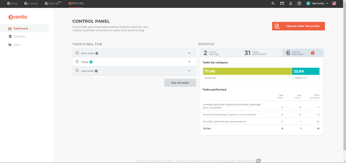Open the Test Swikly user dropdown

click(x=317, y=3)
